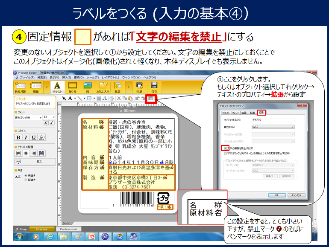Click OK in テキストのプロパティ dialog
This screenshot has height=247, width=329.
click(x=277, y=195)
